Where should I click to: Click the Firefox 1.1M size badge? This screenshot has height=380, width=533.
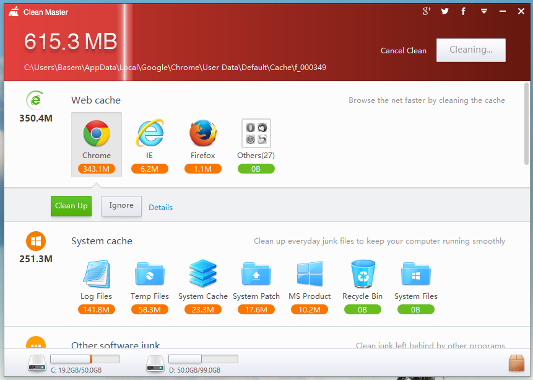203,169
